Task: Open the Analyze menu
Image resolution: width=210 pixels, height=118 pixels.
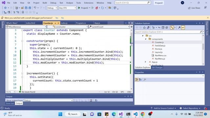Action: (x=70, y=3)
